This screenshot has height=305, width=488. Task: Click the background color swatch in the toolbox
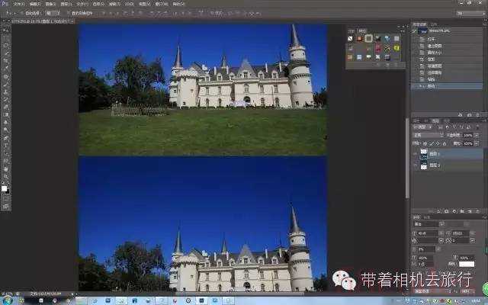(x=8, y=192)
